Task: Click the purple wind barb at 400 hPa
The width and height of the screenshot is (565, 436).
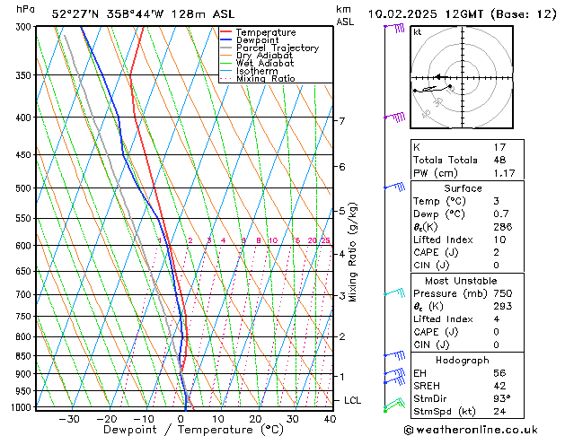Action: 394,117
